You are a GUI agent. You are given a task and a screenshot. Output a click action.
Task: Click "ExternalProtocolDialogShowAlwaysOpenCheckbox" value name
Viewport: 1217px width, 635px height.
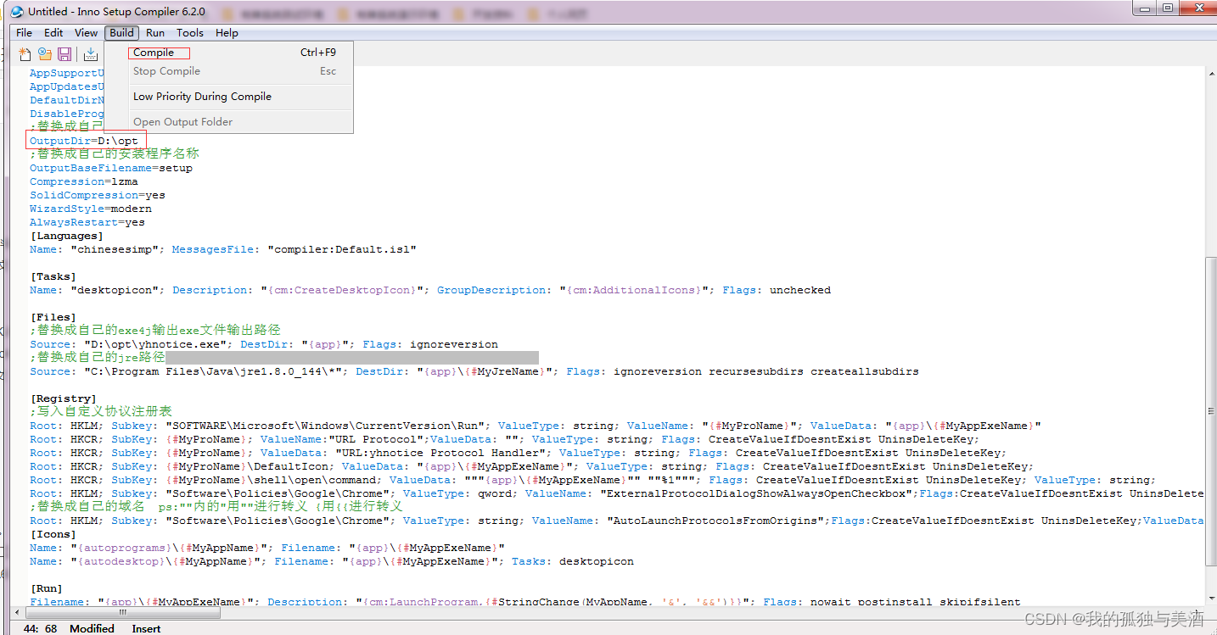[756, 493]
